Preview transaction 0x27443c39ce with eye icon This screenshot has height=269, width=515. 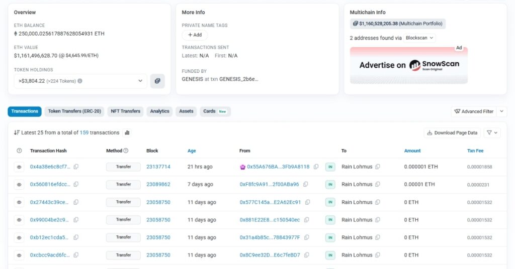click(19, 202)
